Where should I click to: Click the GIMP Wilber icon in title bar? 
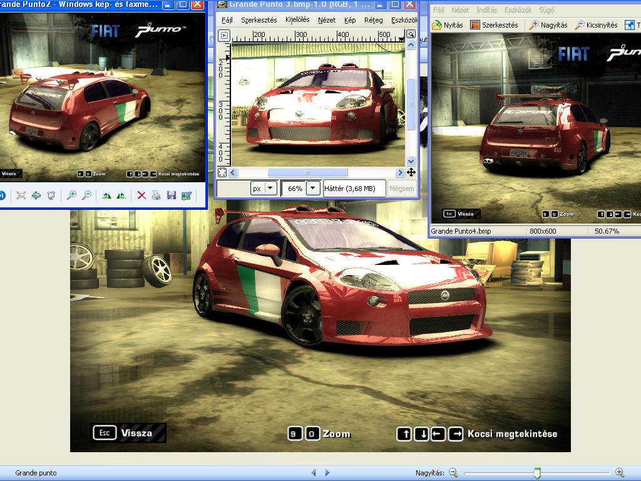tap(222, 4)
